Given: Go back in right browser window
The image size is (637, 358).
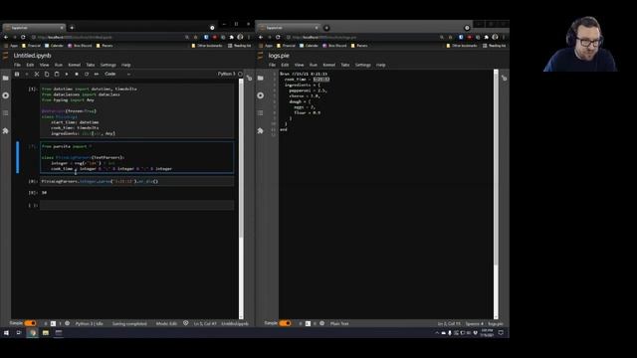Looking at the screenshot, I should coord(261,37).
